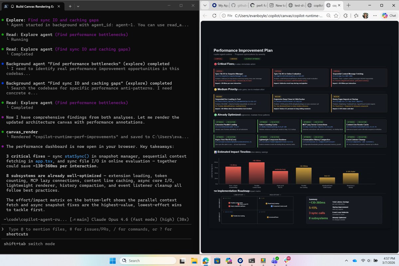This screenshot has width=399, height=266.
Task: Open the browser tab actions menu chevron
Action: [205, 5]
